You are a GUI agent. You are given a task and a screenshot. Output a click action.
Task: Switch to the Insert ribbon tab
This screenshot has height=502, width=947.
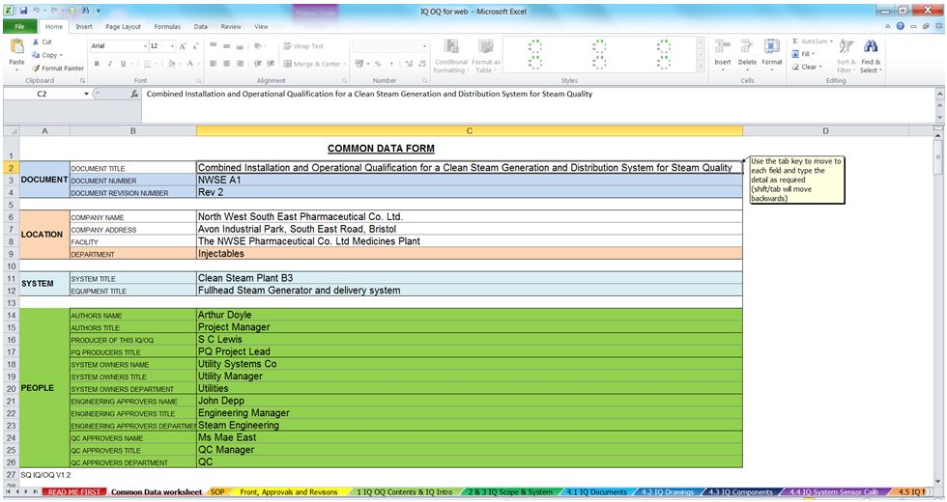(x=84, y=27)
